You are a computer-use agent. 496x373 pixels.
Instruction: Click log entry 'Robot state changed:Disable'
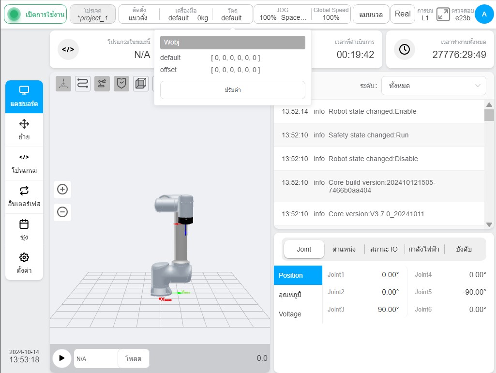point(379,159)
